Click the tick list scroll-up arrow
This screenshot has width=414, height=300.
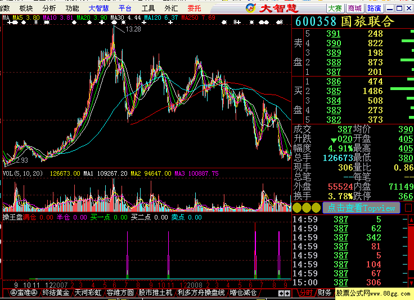(x=411, y=220)
